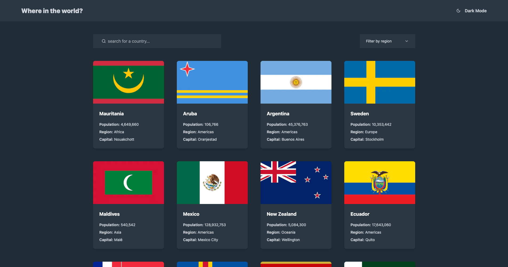Open the Maldives flag image
Screen dimensions: 508x267
tap(129, 183)
